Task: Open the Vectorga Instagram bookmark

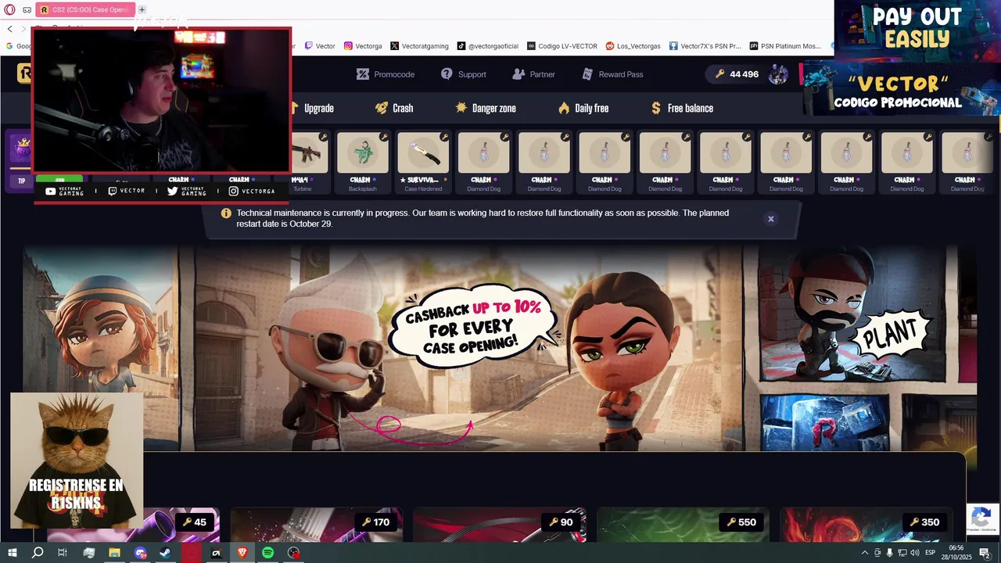Action: (x=363, y=46)
